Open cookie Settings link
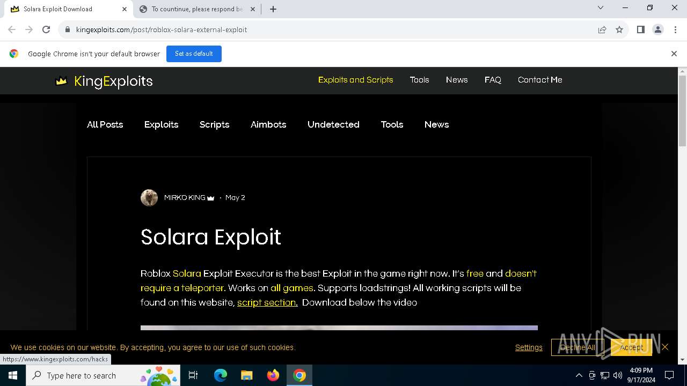This screenshot has height=386, width=687. (529, 347)
